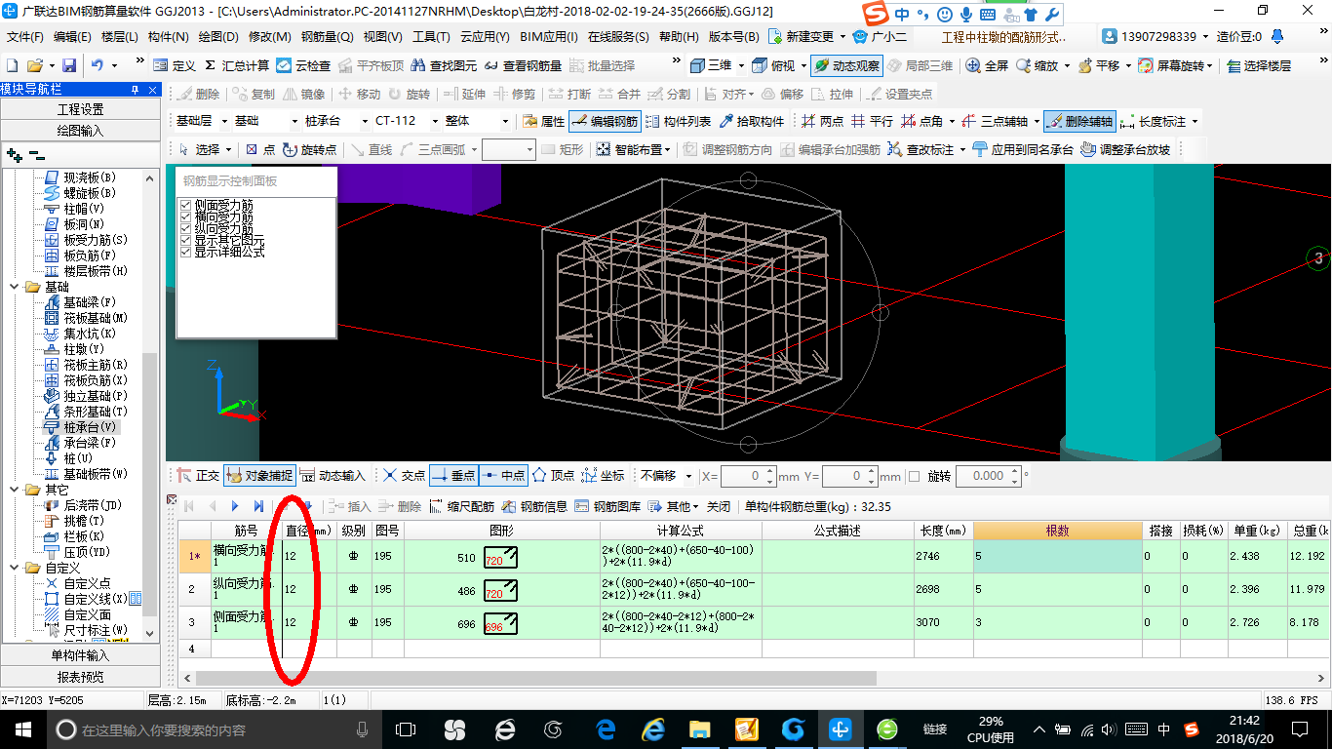
Task: Open 单构件输入 panel button
Action: click(x=80, y=655)
